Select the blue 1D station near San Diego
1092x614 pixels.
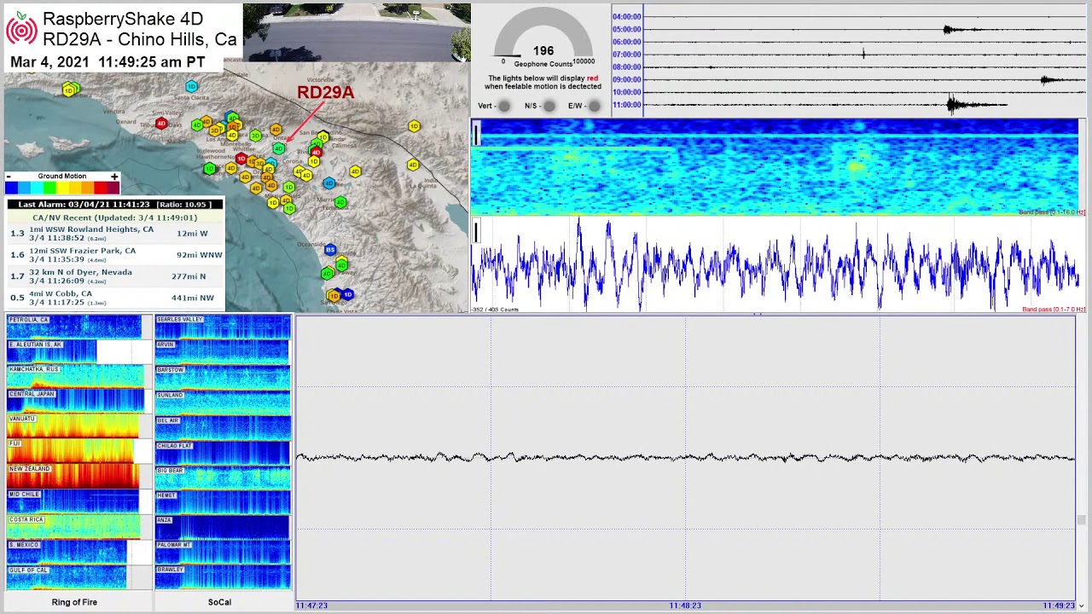click(x=347, y=294)
